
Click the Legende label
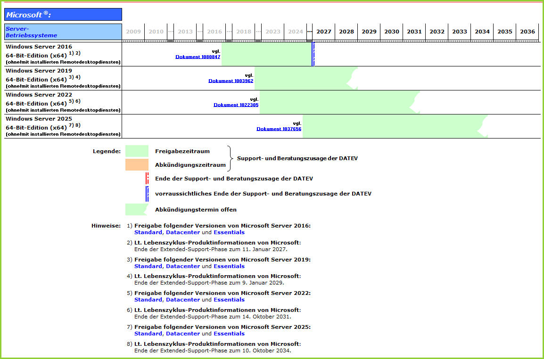pyautogui.click(x=107, y=151)
